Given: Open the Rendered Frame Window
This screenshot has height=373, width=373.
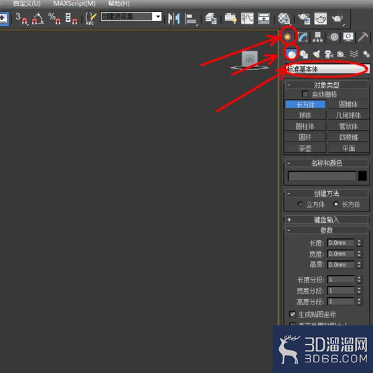Looking at the screenshot, I should (320, 18).
